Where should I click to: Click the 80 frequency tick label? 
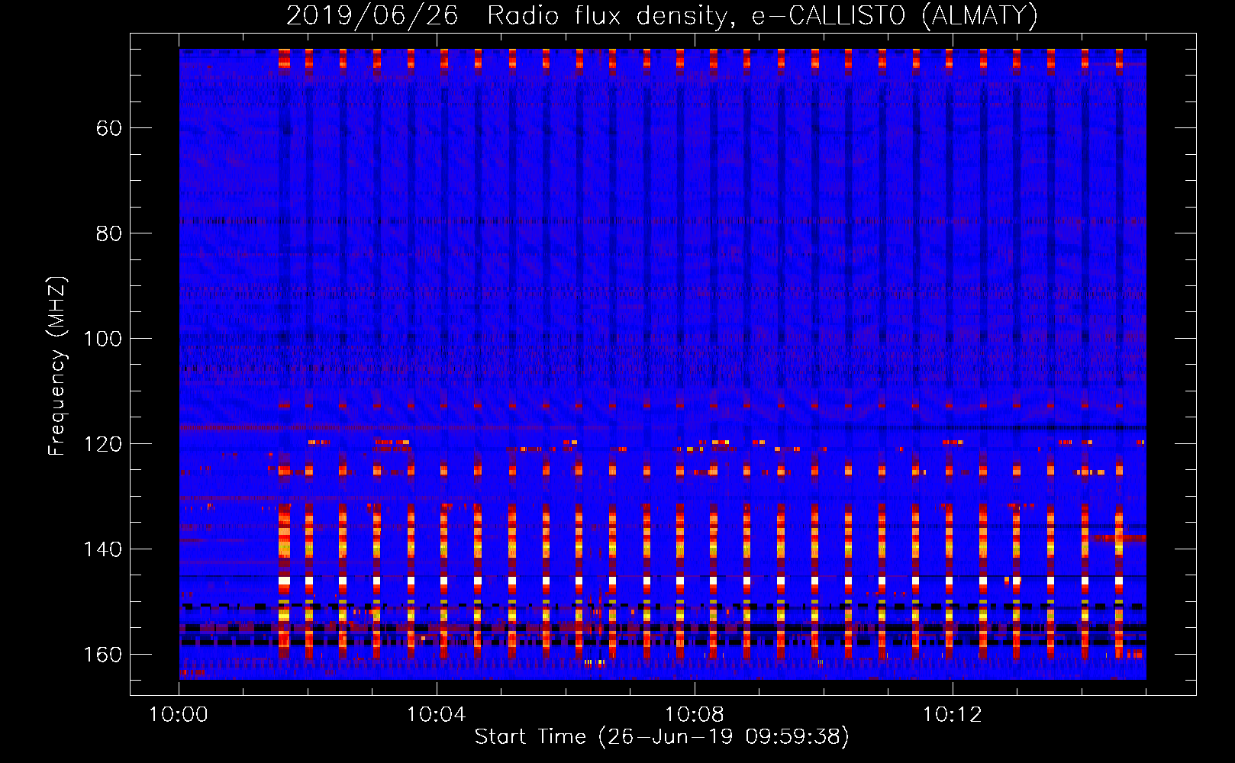pos(109,233)
